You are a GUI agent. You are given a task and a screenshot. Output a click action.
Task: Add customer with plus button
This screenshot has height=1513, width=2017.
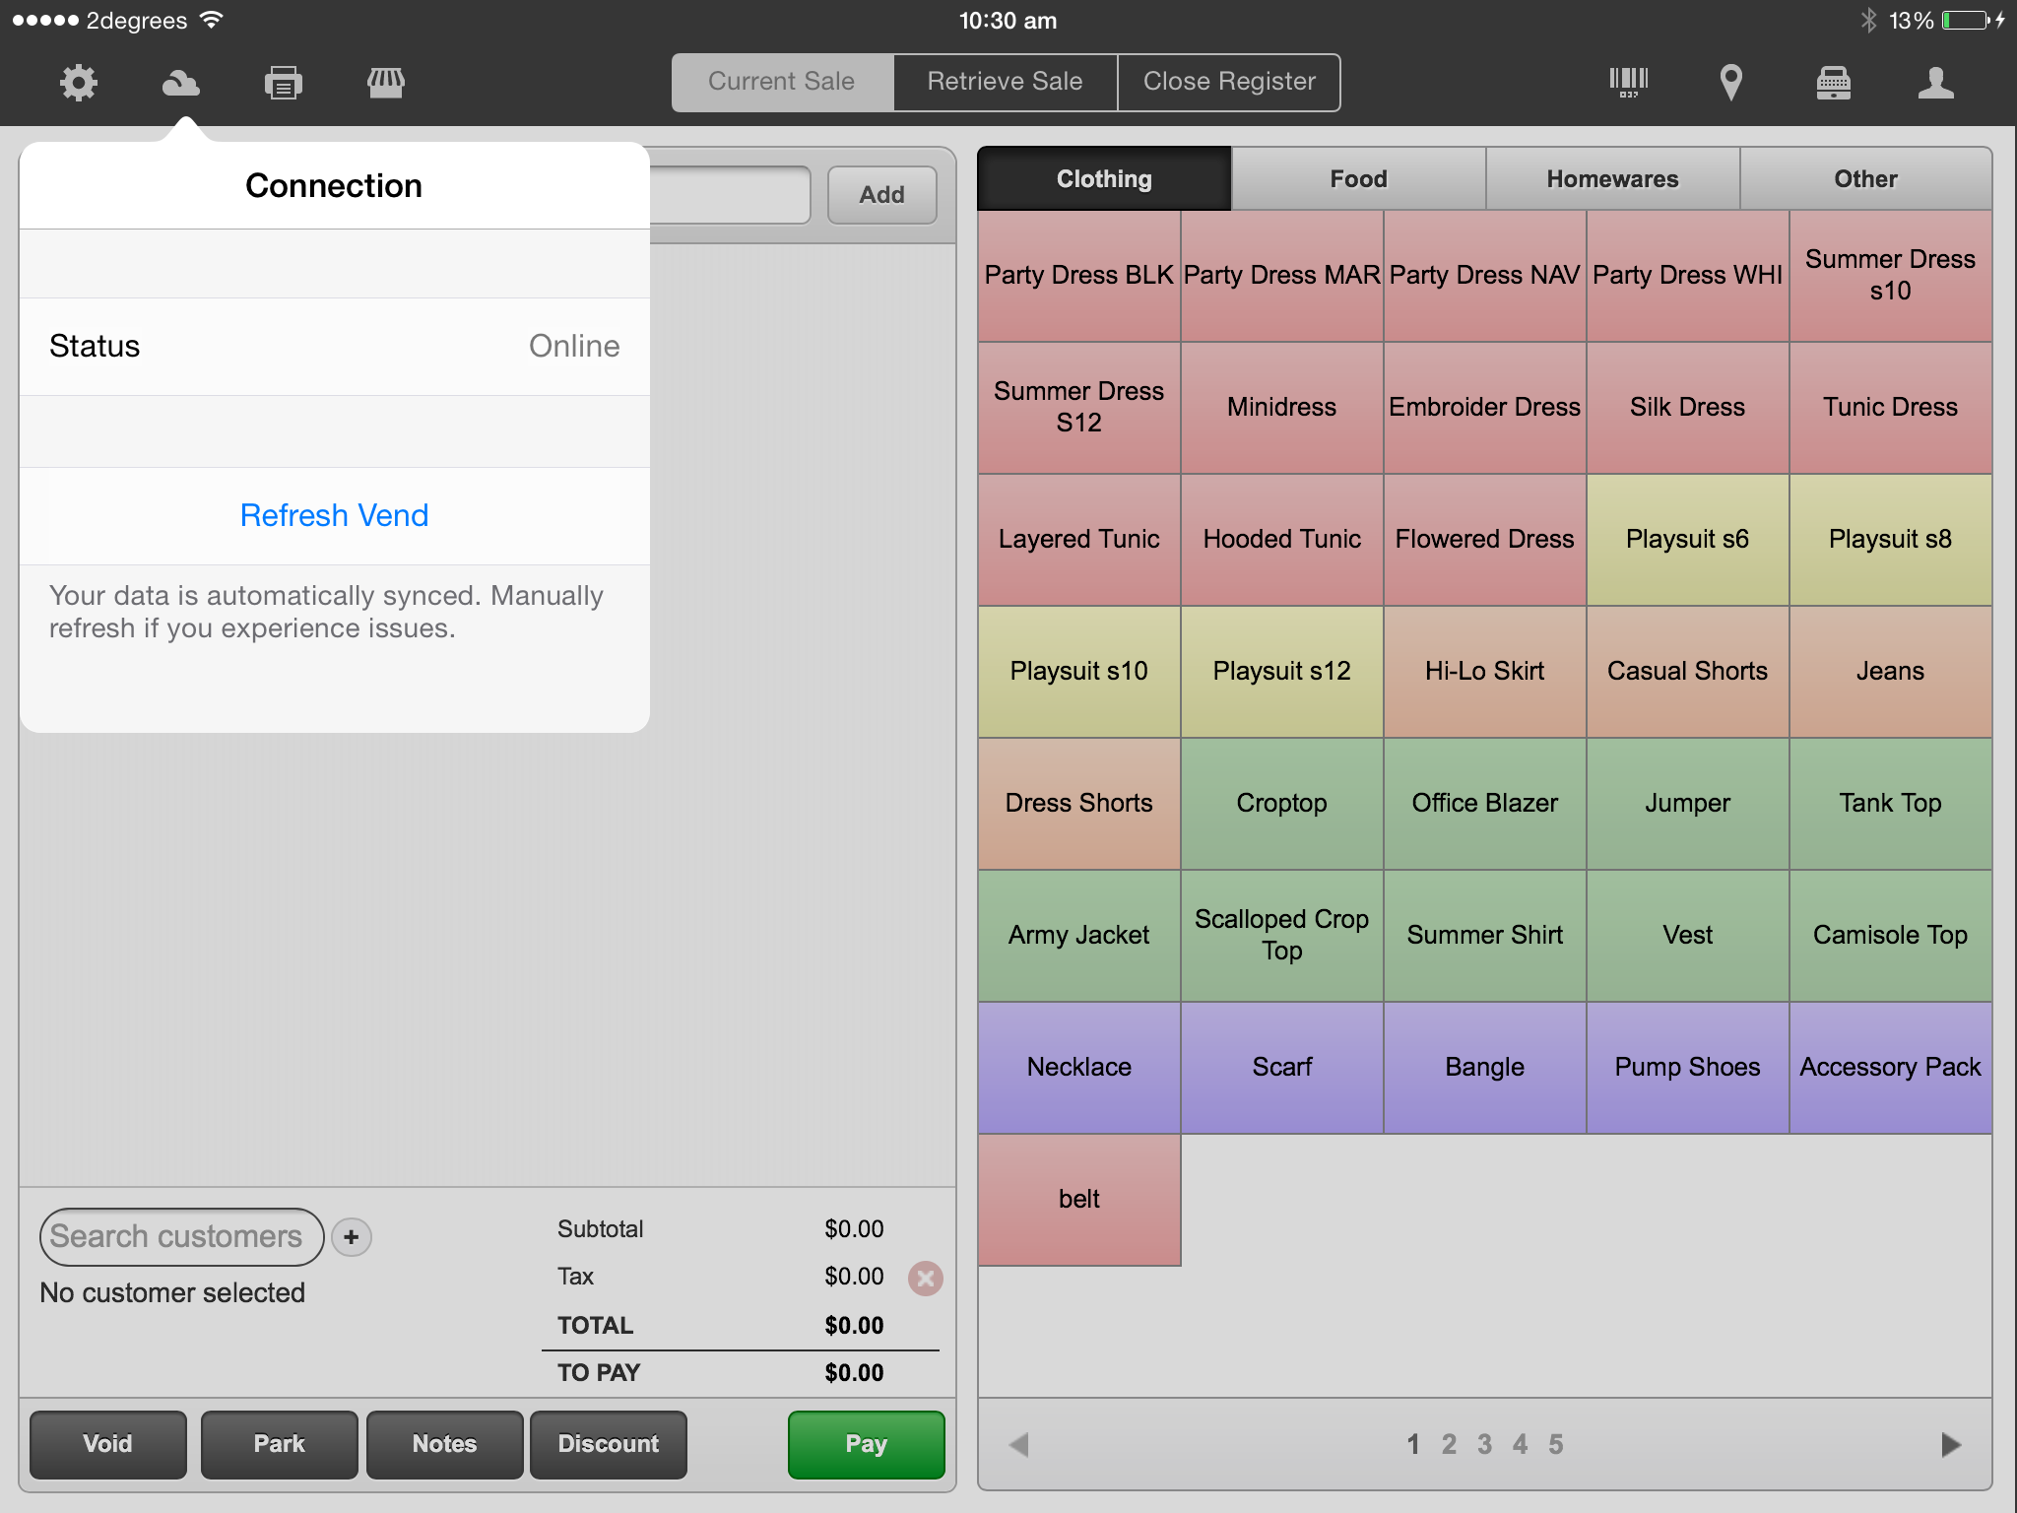[352, 1237]
